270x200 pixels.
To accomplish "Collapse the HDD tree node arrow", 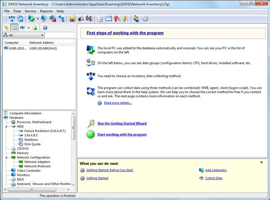I will pyautogui.click(x=6, y=127).
